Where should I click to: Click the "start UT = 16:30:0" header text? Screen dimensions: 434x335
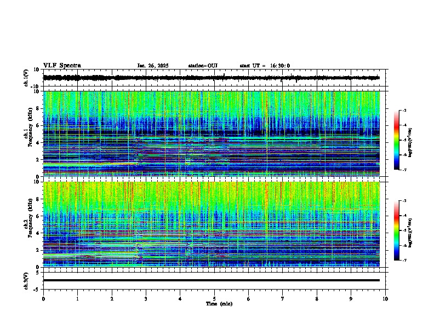coord(265,66)
